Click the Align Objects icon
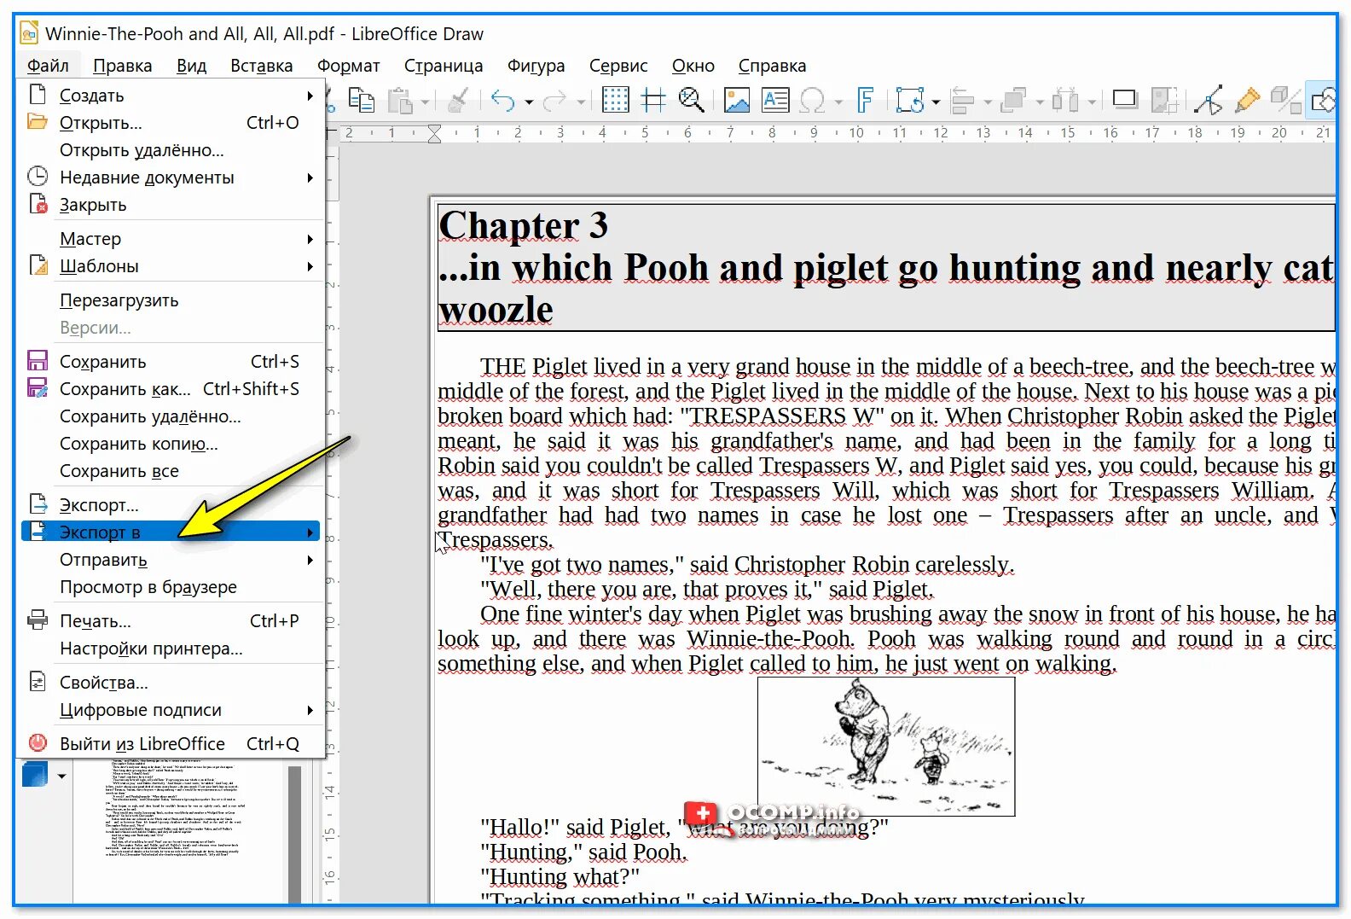1351x919 pixels. tap(962, 101)
